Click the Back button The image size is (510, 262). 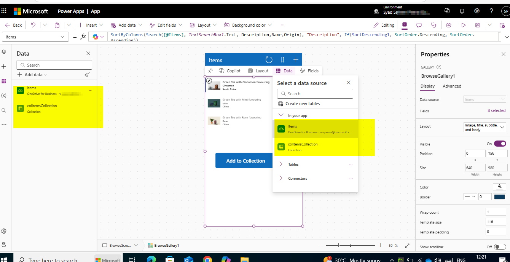tap(13, 25)
